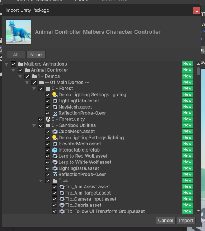This screenshot has width=205, height=231.
Task: Select the Lerp to Red Wolf.asset label
Action: coord(83,156)
